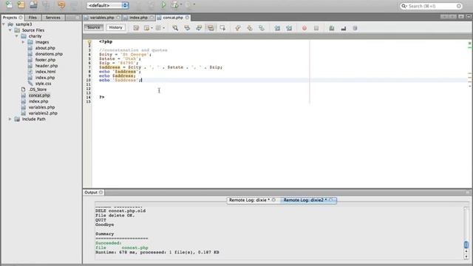Close the index.php editor tab

[x=152, y=18]
